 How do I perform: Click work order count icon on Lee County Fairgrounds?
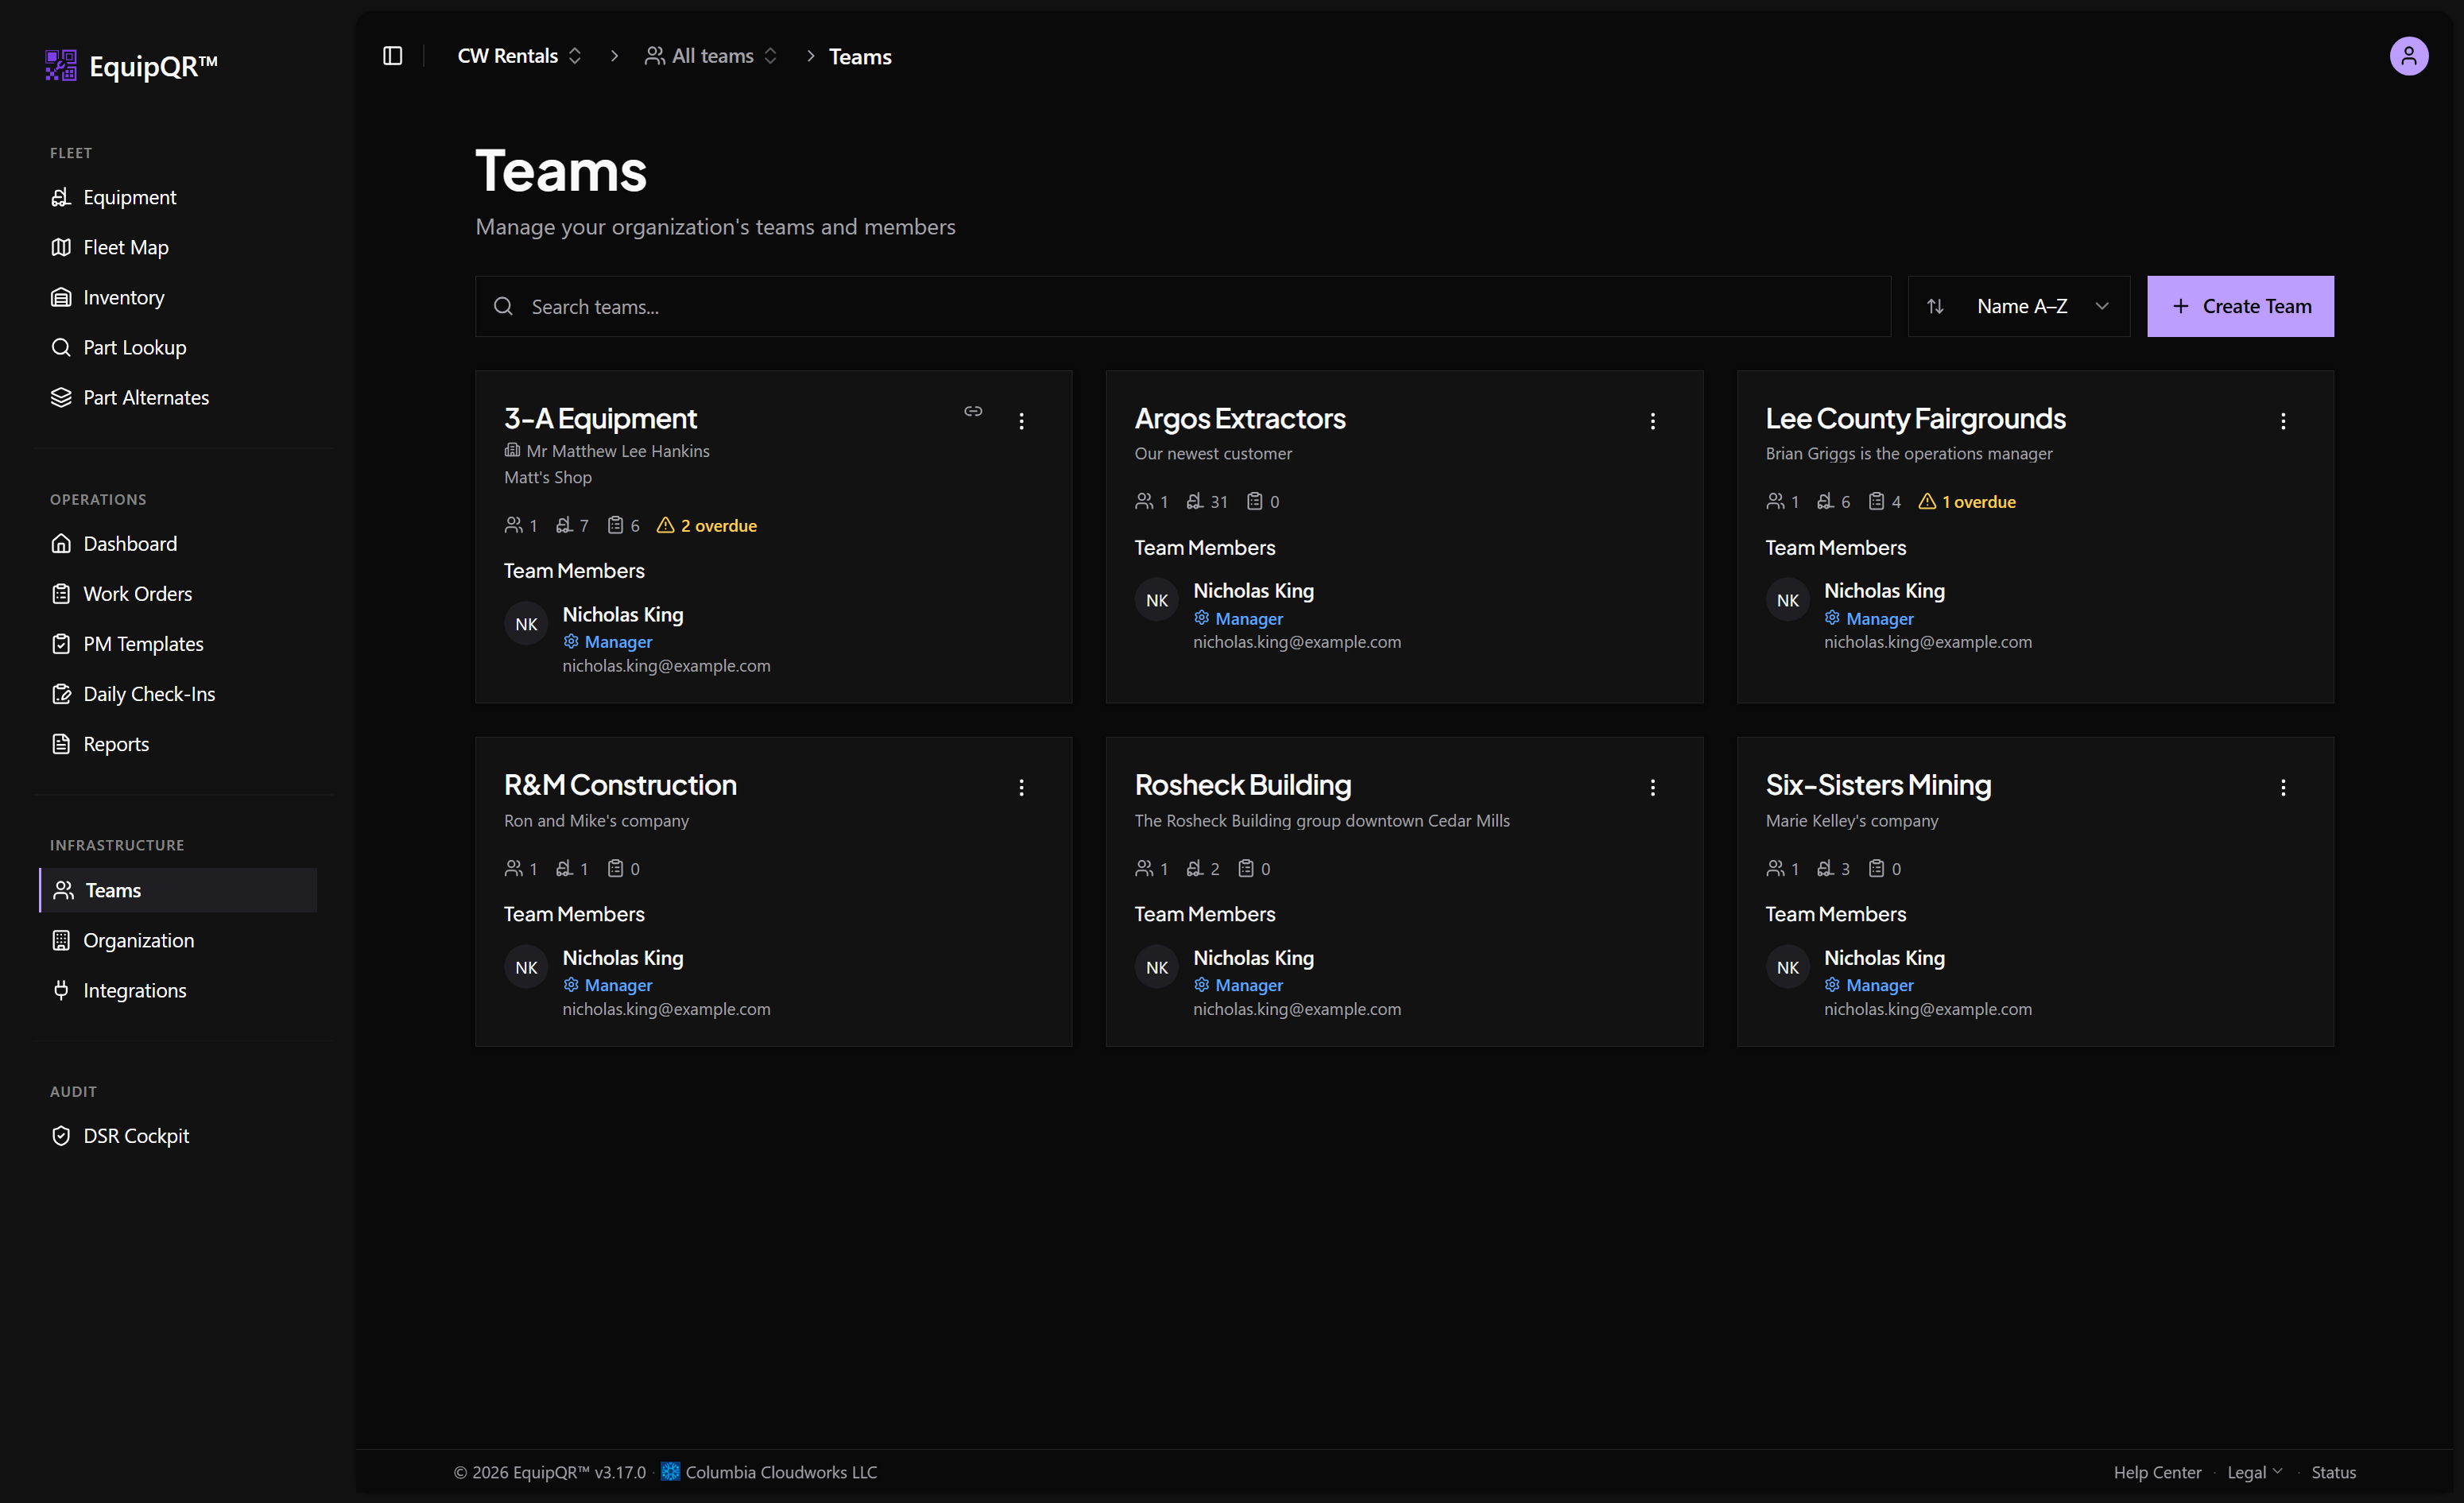pyautogui.click(x=1876, y=501)
